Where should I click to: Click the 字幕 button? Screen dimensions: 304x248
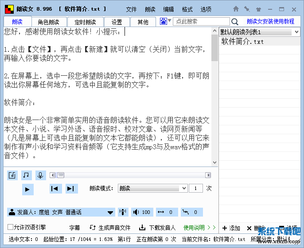pyautogui.click(x=74, y=228)
